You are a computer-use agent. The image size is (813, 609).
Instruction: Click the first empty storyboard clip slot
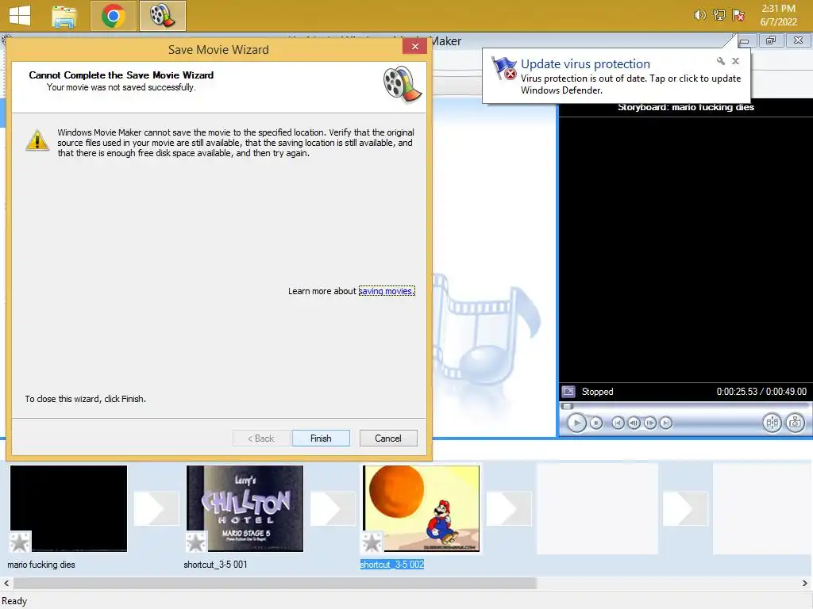[597, 508]
